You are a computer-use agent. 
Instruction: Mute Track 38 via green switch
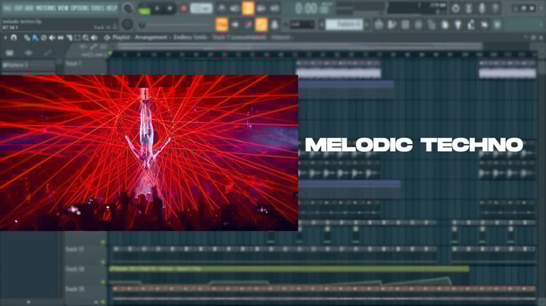[x=103, y=282]
